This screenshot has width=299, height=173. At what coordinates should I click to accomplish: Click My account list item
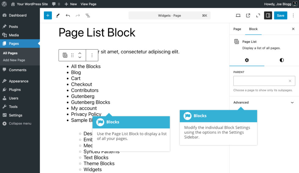84,108
